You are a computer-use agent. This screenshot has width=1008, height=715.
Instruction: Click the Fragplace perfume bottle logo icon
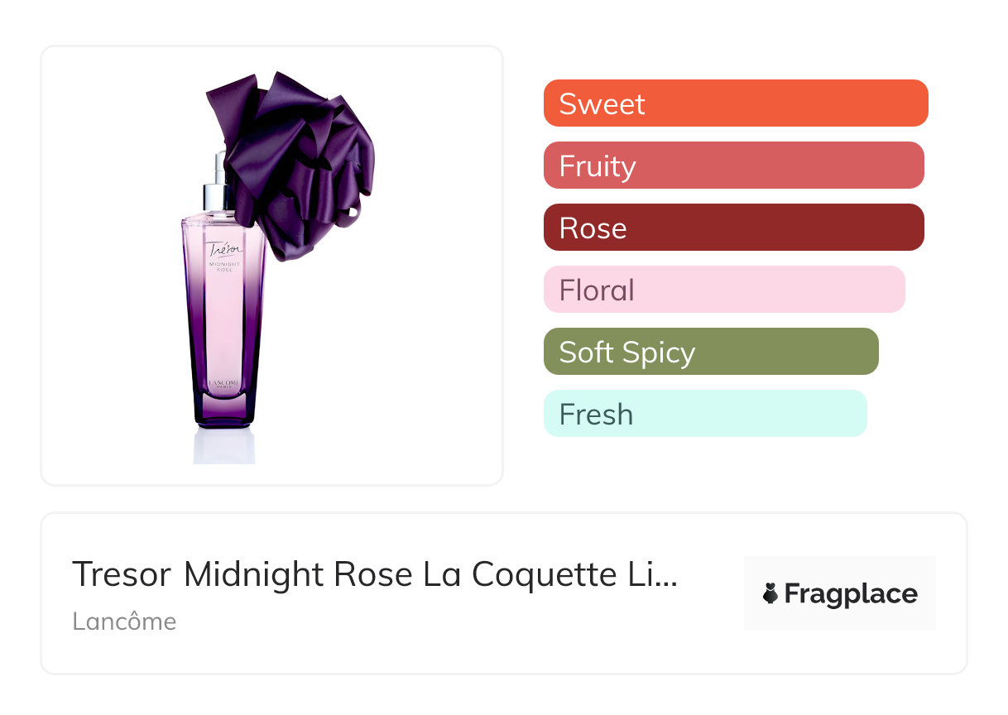pyautogui.click(x=770, y=593)
